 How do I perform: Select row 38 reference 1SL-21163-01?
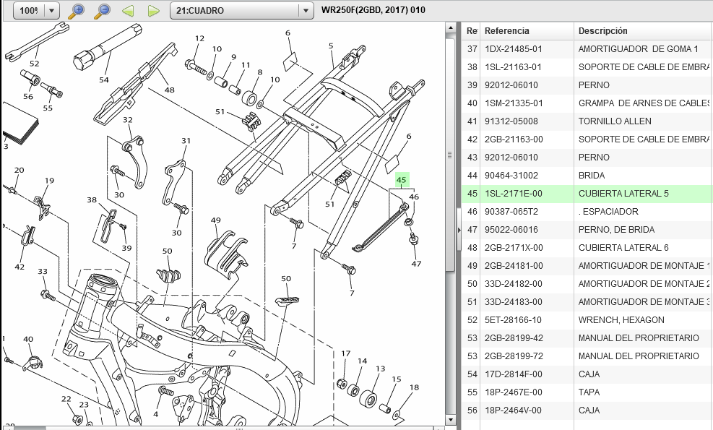pos(587,67)
